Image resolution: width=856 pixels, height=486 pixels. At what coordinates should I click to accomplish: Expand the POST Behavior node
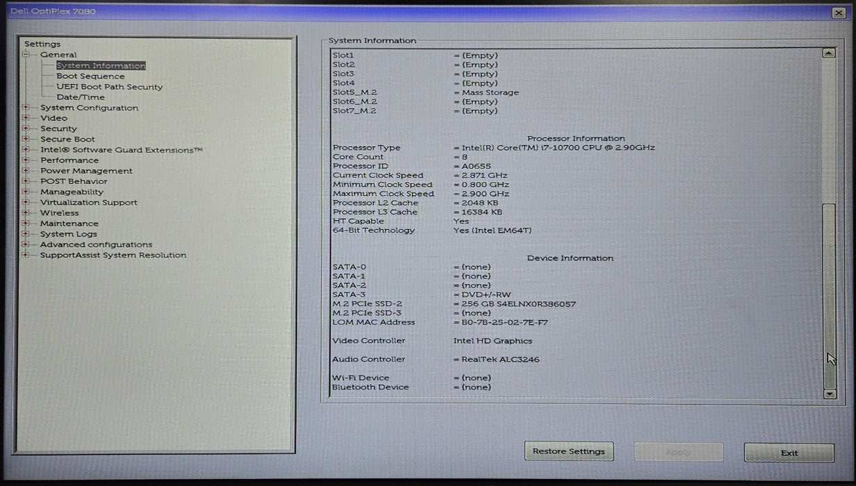(26, 181)
